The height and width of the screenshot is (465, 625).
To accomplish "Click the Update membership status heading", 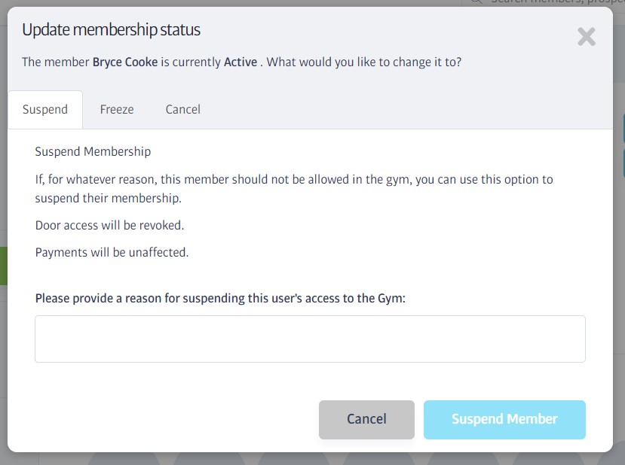I will pos(112,30).
